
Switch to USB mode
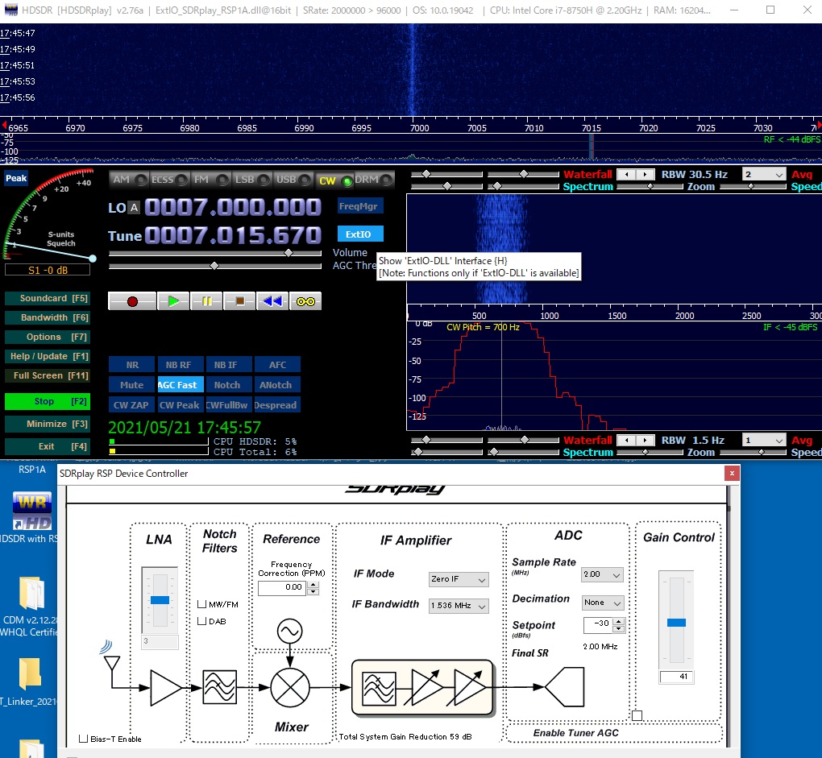pyautogui.click(x=292, y=180)
